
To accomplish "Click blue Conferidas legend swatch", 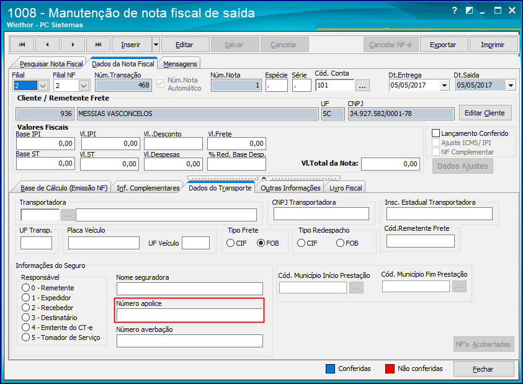I will [330, 368].
